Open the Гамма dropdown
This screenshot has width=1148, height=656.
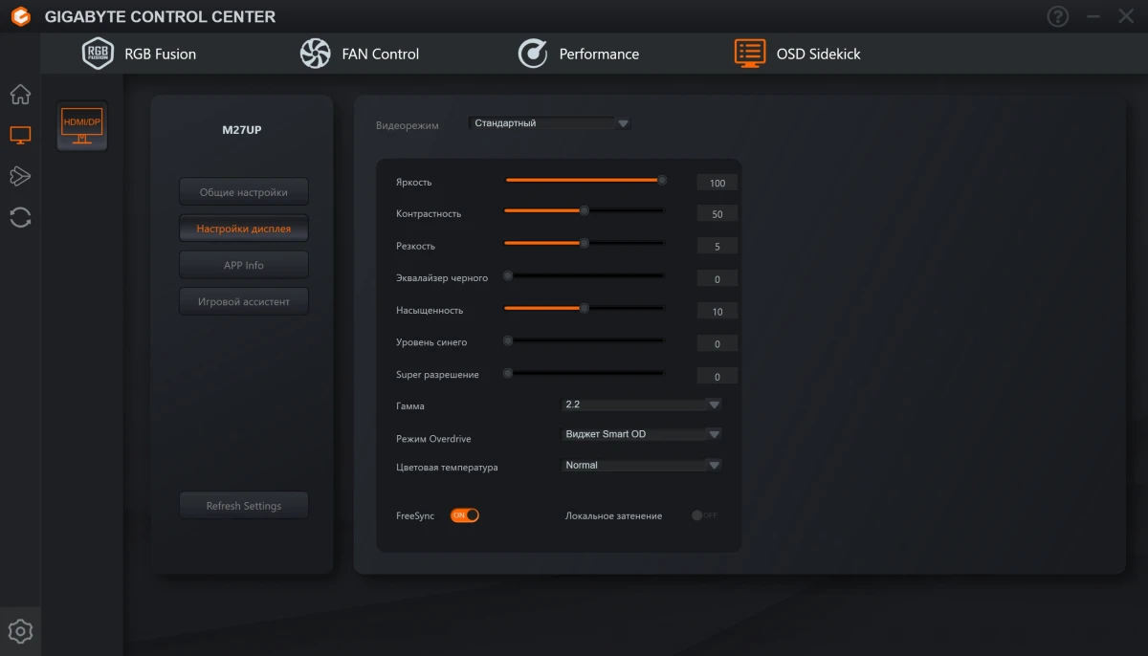pos(640,404)
